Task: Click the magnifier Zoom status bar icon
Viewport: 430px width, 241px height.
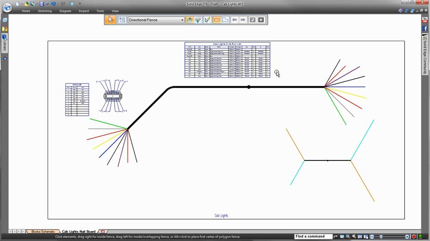Action: pyautogui.click(x=348, y=236)
